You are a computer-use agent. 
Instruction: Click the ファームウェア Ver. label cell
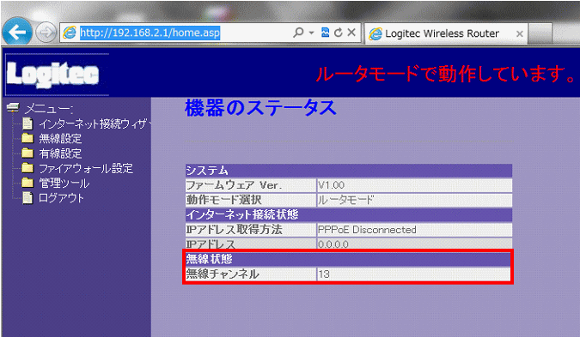click(250, 185)
